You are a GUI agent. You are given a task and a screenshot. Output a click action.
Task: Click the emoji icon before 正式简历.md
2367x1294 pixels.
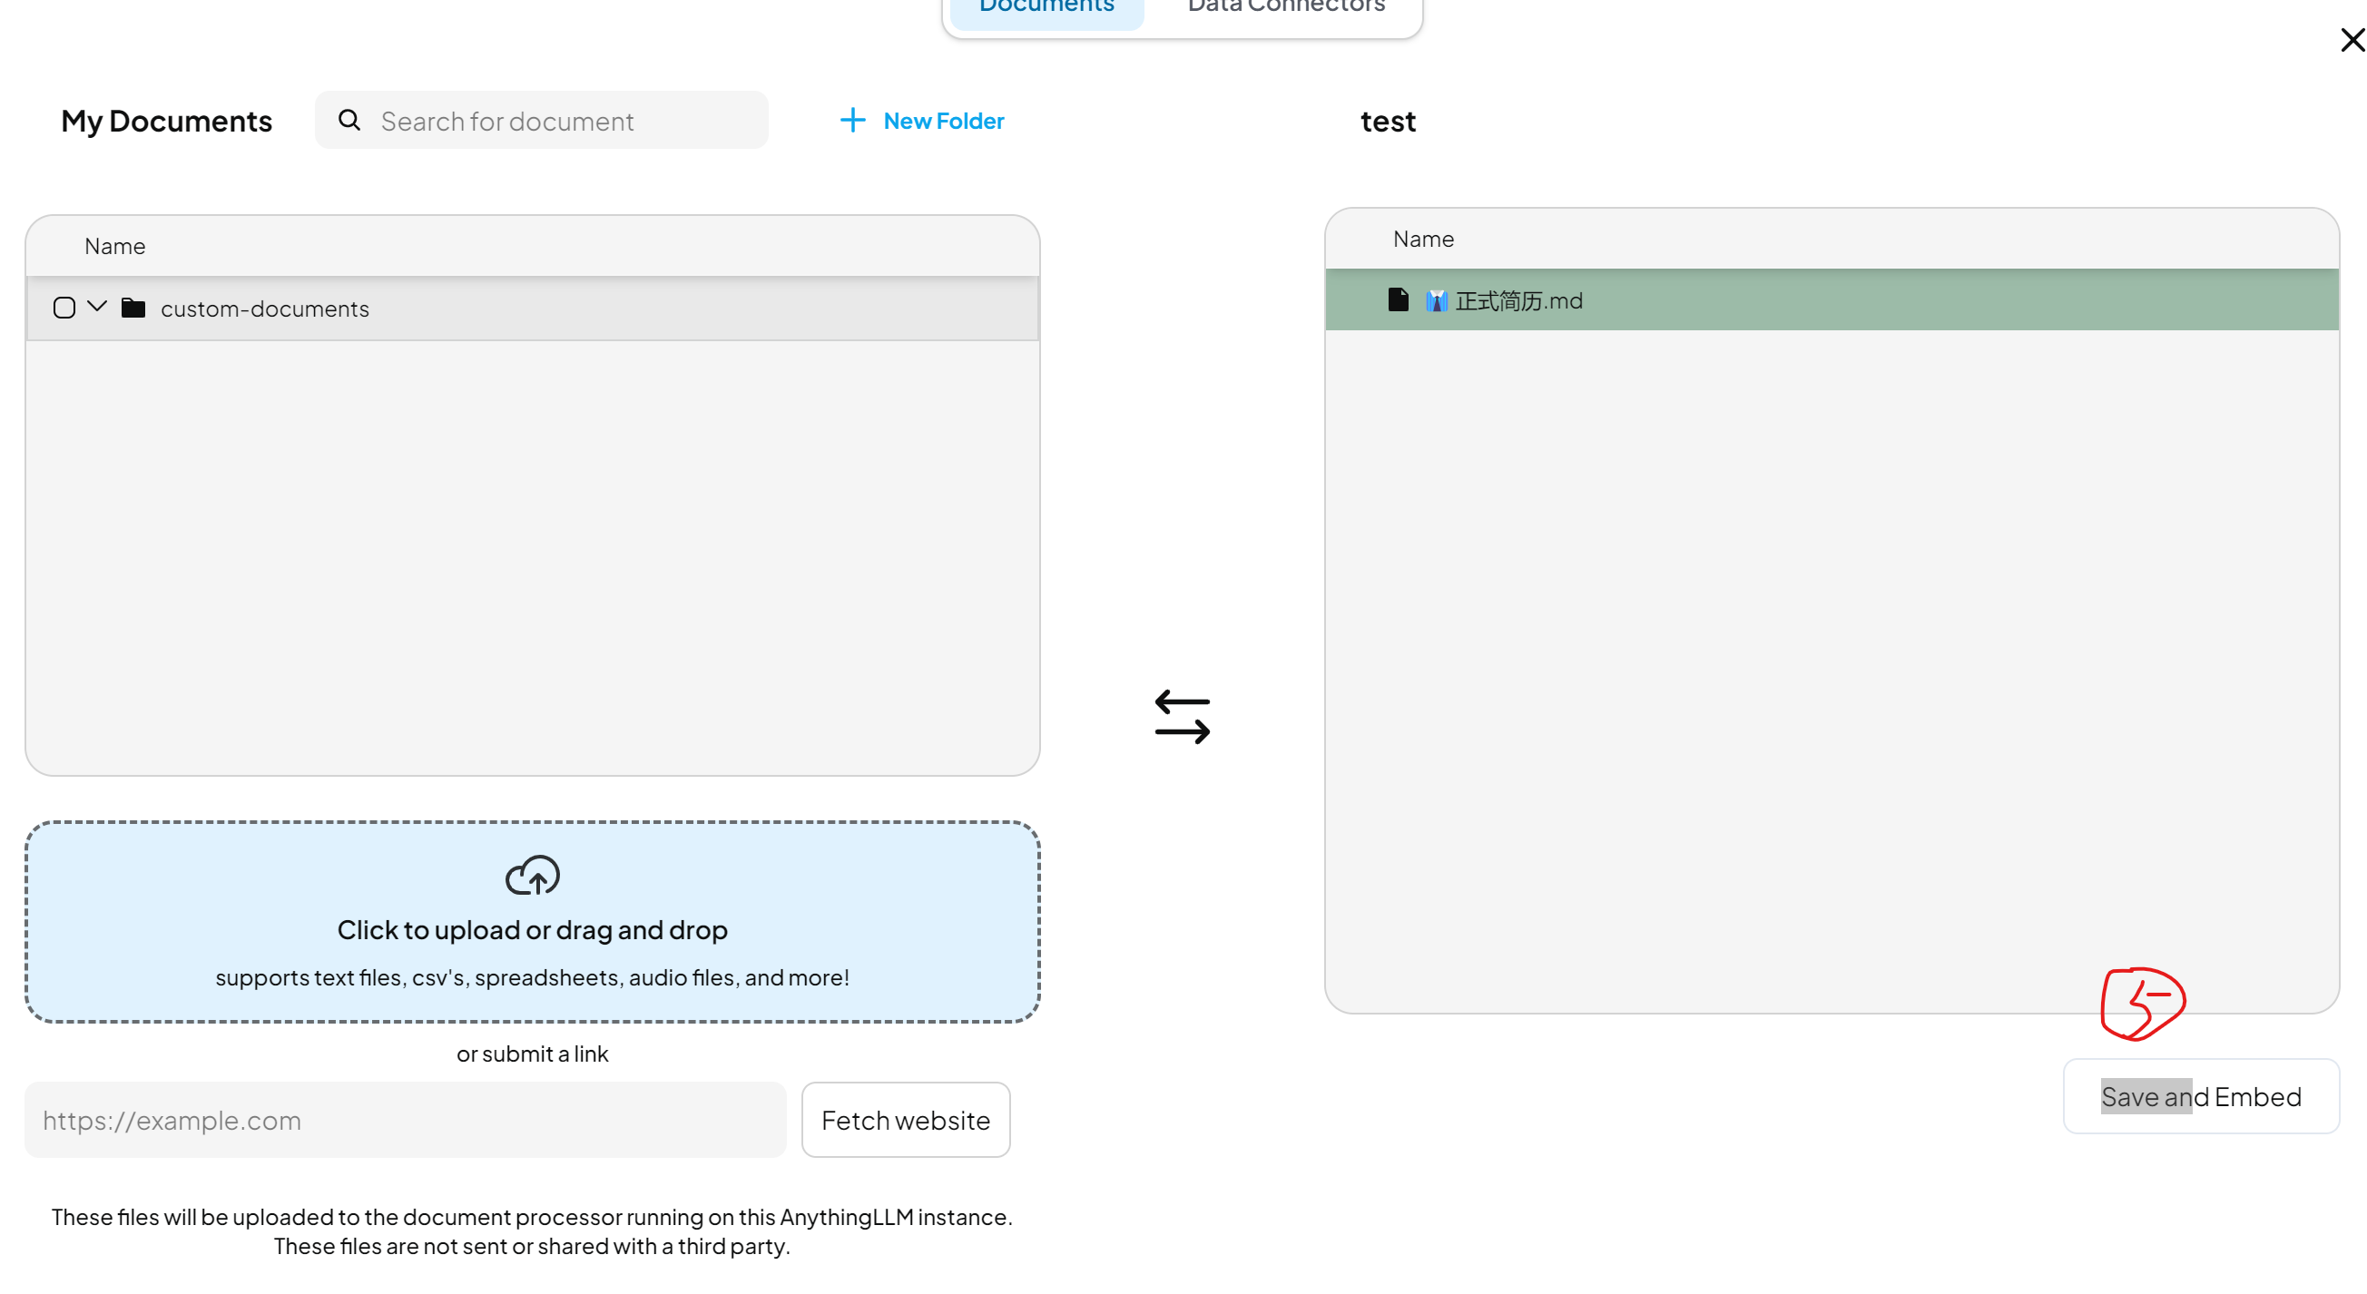click(x=1435, y=301)
